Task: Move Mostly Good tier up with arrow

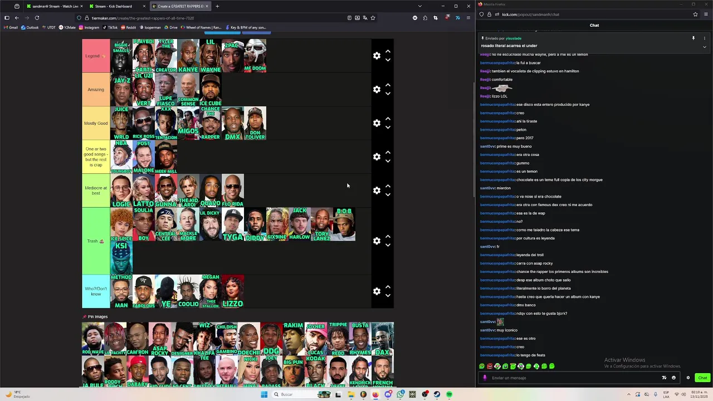Action: coord(388,119)
